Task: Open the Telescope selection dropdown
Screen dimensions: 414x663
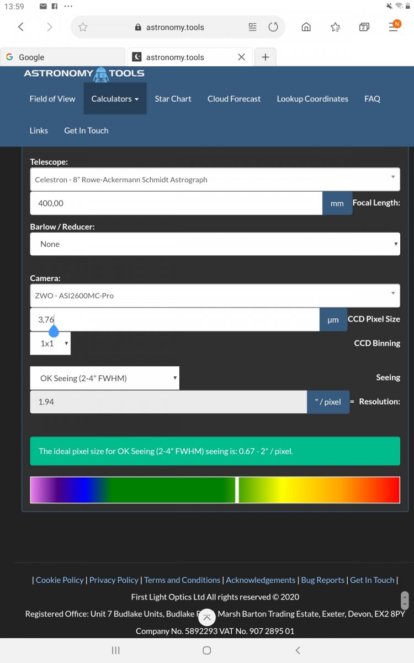Action: pyautogui.click(x=215, y=180)
